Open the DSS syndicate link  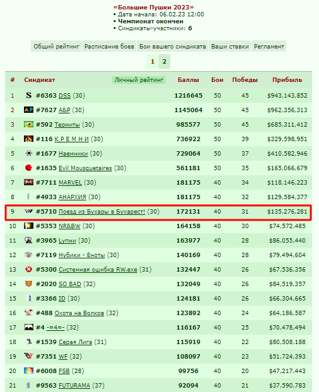click(x=64, y=96)
